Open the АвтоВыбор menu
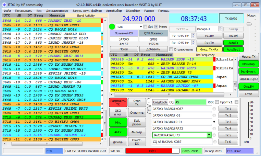 pyautogui.click(x=114, y=11)
